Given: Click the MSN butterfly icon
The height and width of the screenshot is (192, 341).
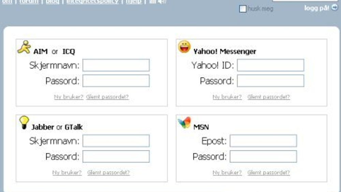Looking at the screenshot, I should (x=184, y=123).
